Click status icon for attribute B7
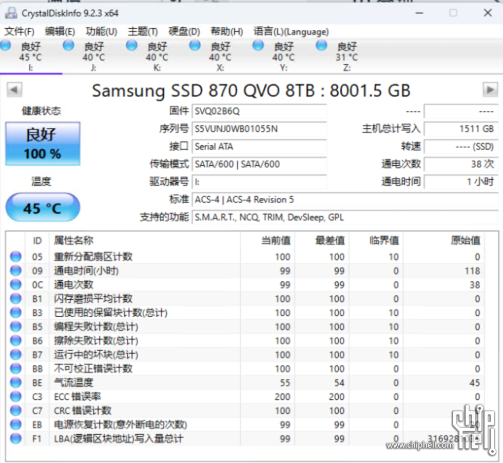 16,355
